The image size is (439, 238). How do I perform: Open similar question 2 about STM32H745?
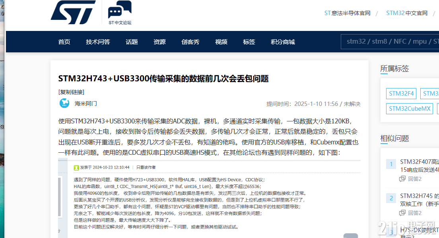click(x=420, y=200)
